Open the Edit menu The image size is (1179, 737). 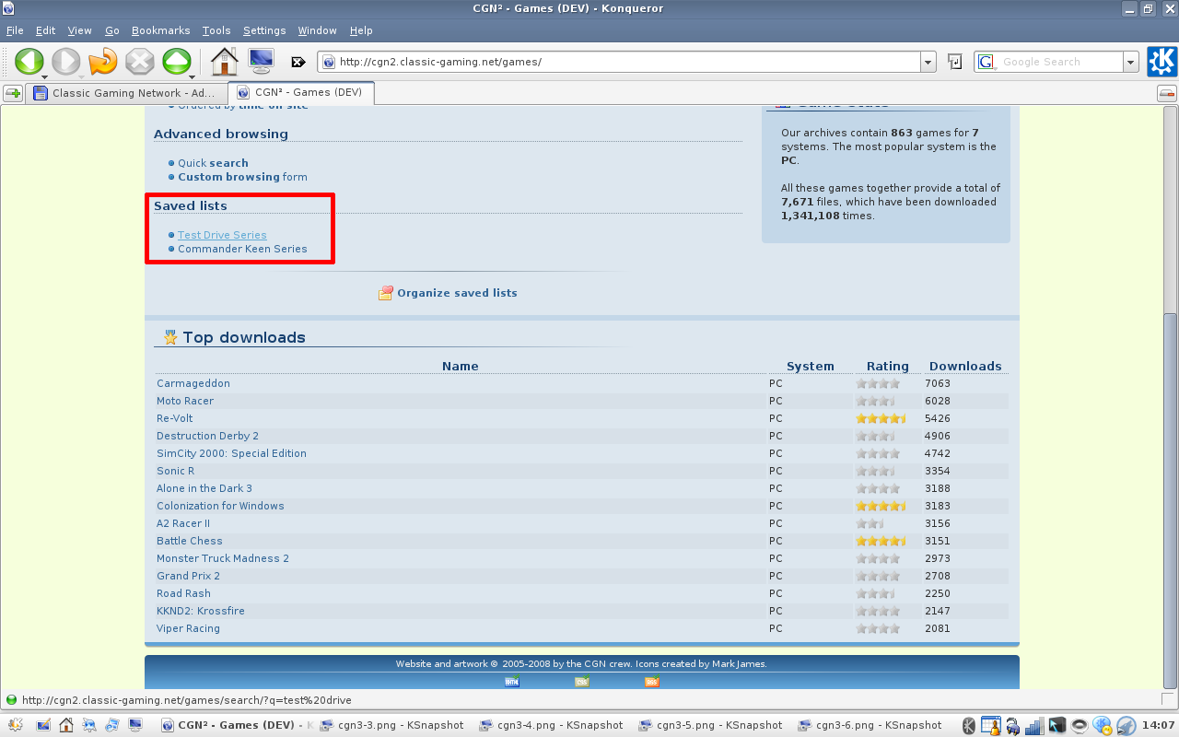tap(46, 30)
